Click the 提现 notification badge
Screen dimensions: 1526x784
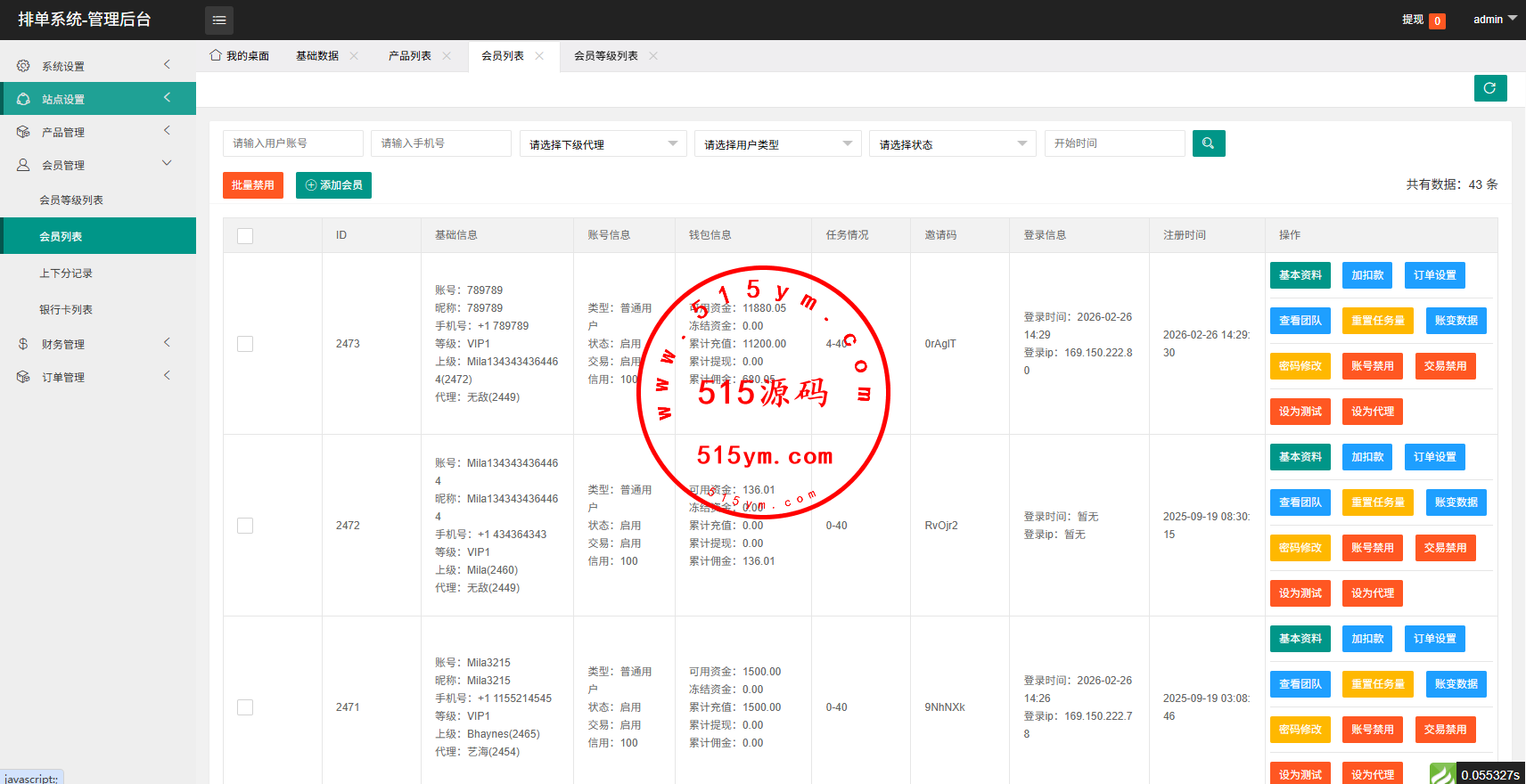point(1437,20)
